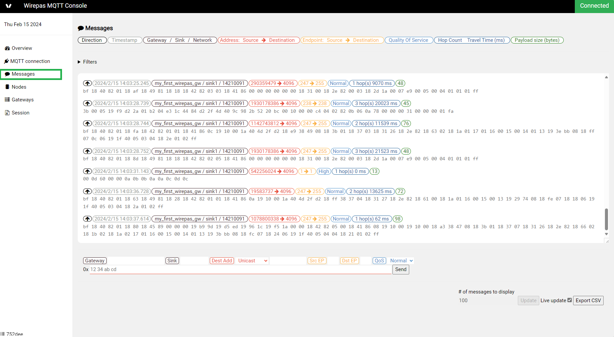614x337 pixels.
Task: Click the '3 hop(s) 20023 ms' pill
Action: coord(376,103)
